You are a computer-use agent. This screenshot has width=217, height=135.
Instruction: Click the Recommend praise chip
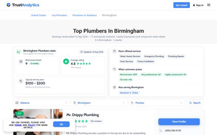click(x=129, y=75)
